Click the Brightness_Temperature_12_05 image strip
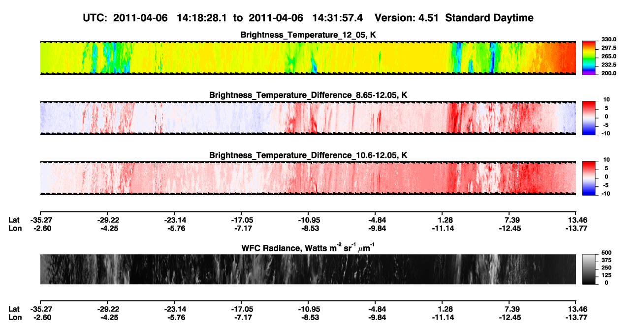Screen dimensions: 640x328 coord(308,58)
